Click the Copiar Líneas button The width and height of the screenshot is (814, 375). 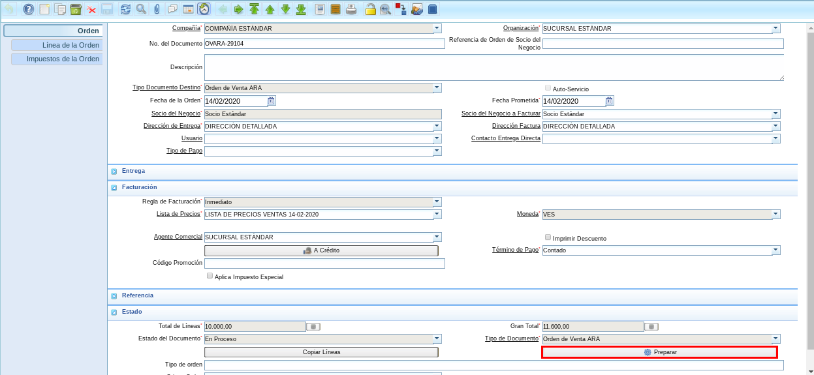point(321,352)
